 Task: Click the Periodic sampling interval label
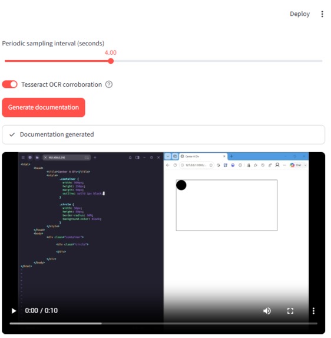coord(54,44)
